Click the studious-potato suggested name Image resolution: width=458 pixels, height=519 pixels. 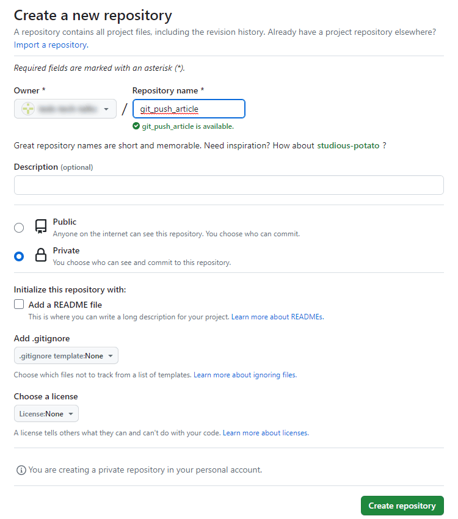[x=347, y=145]
